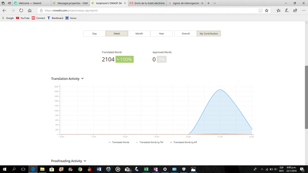Viewport: 308px width, 173px height.
Task: Select the Day report period
Action: click(94, 34)
